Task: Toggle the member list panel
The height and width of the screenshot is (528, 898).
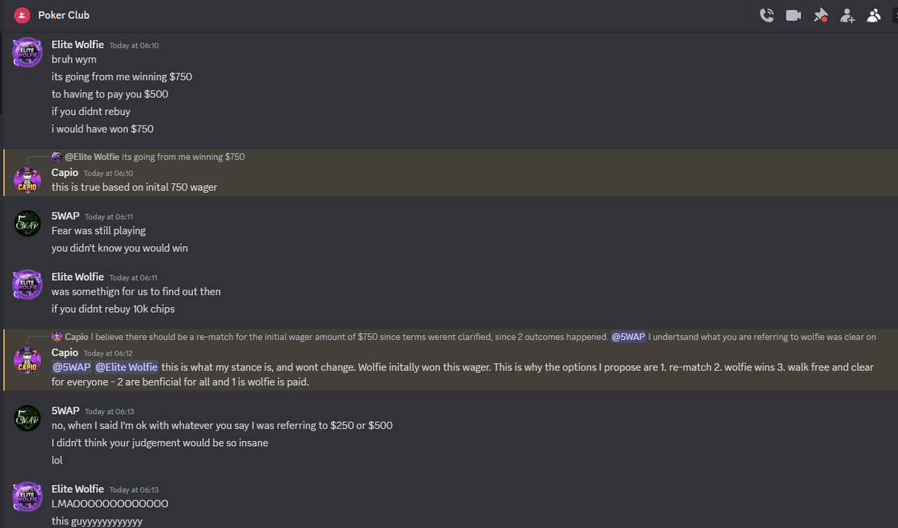Action: point(873,15)
